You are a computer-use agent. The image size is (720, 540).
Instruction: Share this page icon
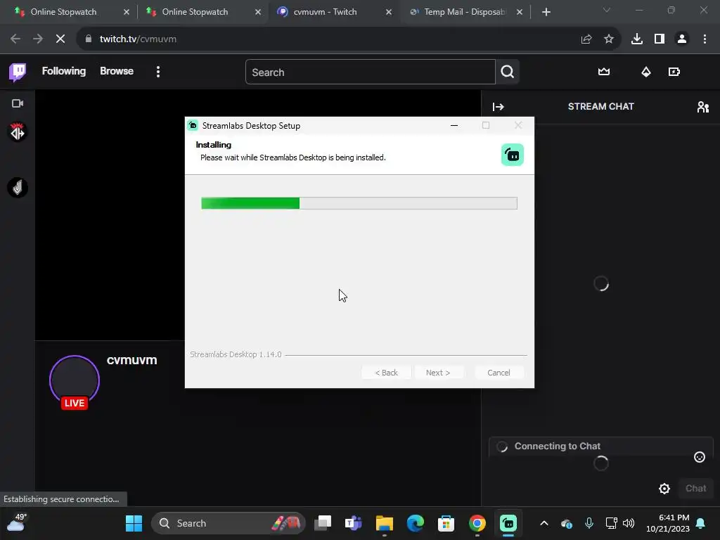coord(586,39)
